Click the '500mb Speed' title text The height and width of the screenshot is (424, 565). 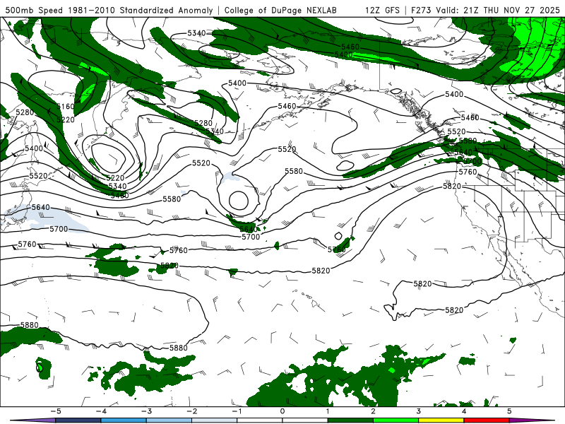coord(34,10)
